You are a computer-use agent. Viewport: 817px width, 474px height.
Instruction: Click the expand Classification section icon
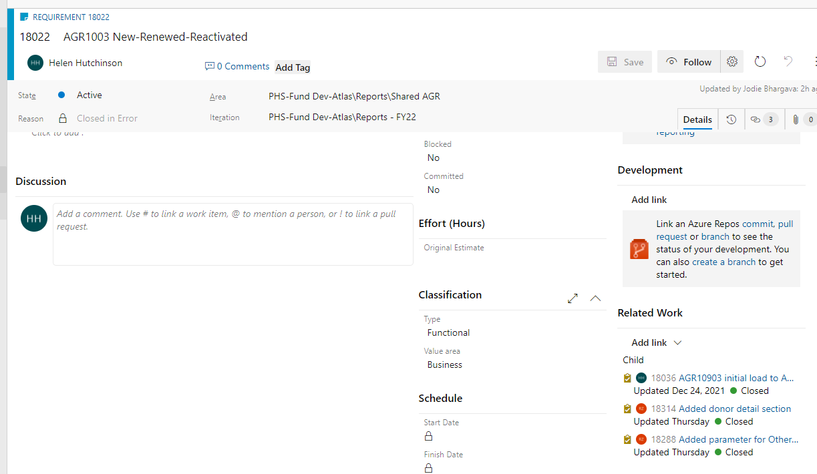(x=573, y=298)
